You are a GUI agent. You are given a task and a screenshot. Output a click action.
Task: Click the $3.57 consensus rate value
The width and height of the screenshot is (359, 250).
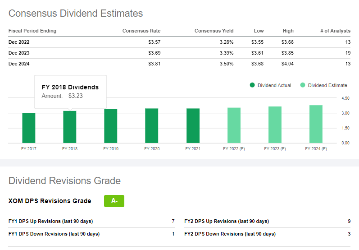click(155, 42)
